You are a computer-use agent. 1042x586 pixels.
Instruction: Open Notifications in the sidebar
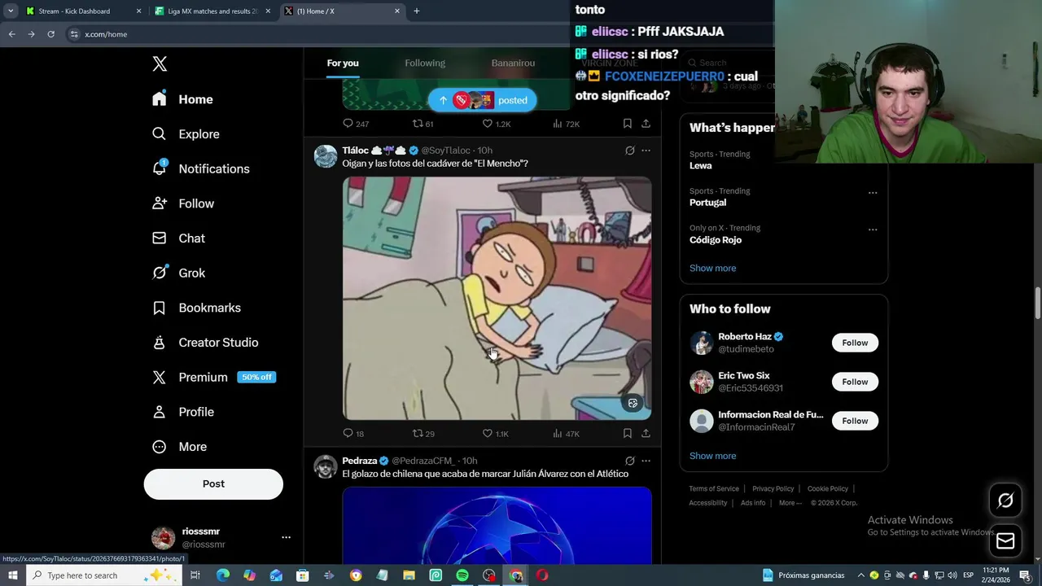pyautogui.click(x=201, y=168)
